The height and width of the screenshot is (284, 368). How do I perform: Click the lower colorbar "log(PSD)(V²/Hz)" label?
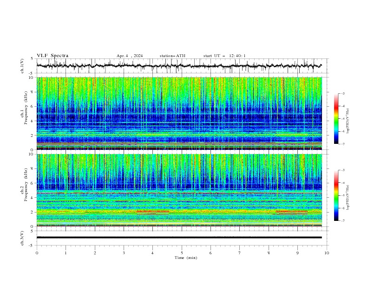tap(348, 198)
